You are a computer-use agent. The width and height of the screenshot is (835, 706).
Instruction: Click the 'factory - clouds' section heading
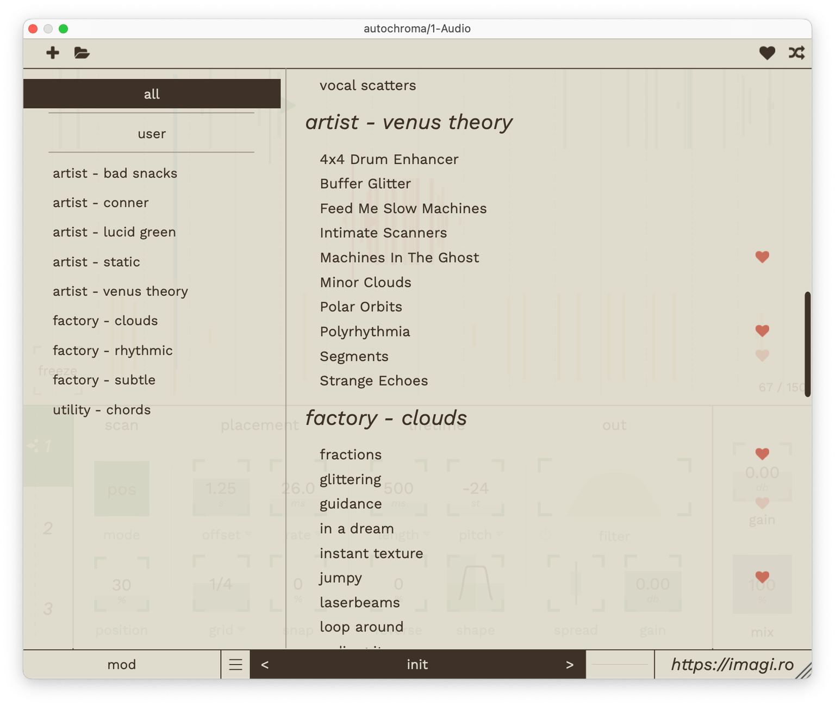tap(386, 418)
